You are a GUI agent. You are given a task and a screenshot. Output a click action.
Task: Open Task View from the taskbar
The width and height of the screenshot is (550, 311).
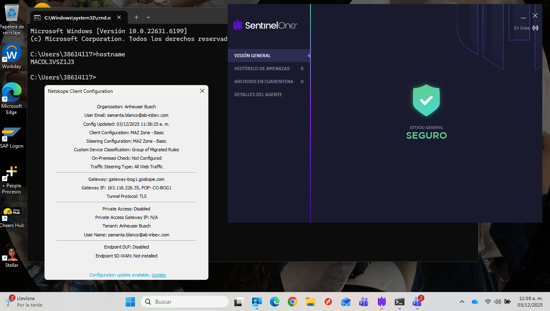pyautogui.click(x=239, y=302)
